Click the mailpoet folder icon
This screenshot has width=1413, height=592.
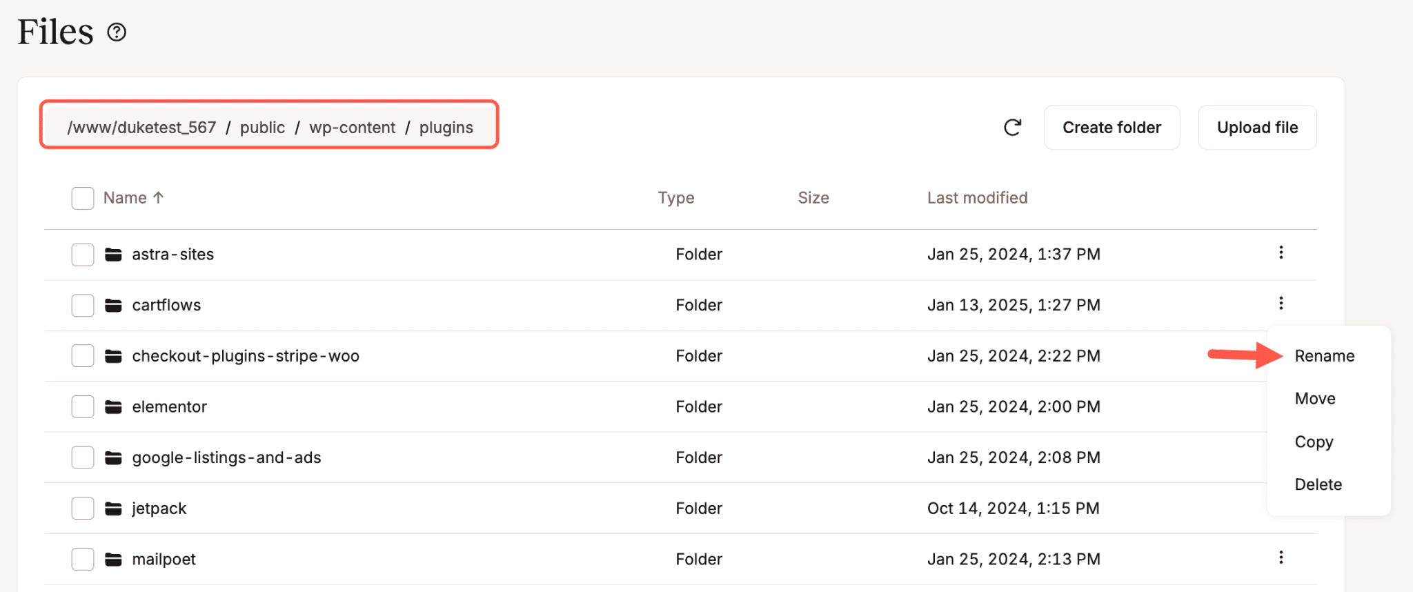click(113, 560)
